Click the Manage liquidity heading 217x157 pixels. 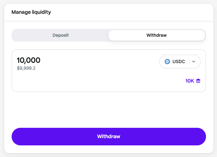[x=31, y=12]
